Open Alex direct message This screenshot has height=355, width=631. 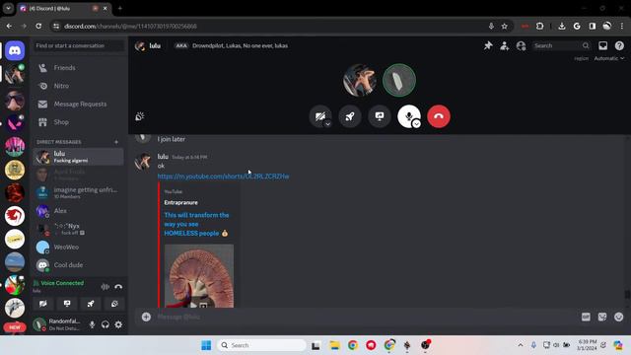(78, 211)
